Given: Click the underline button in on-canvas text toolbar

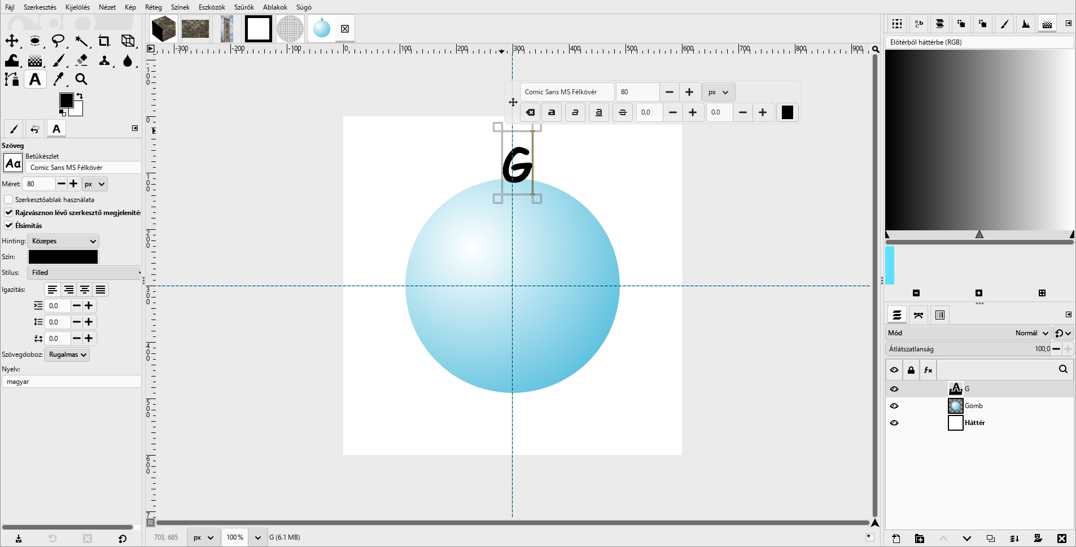Looking at the screenshot, I should click(599, 112).
